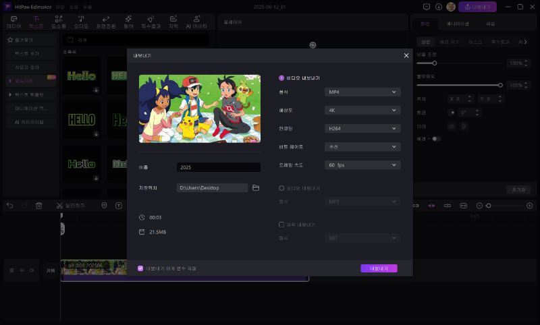Open the Filter tool in toolbar
This screenshot has width=540, height=325.
click(x=128, y=21)
